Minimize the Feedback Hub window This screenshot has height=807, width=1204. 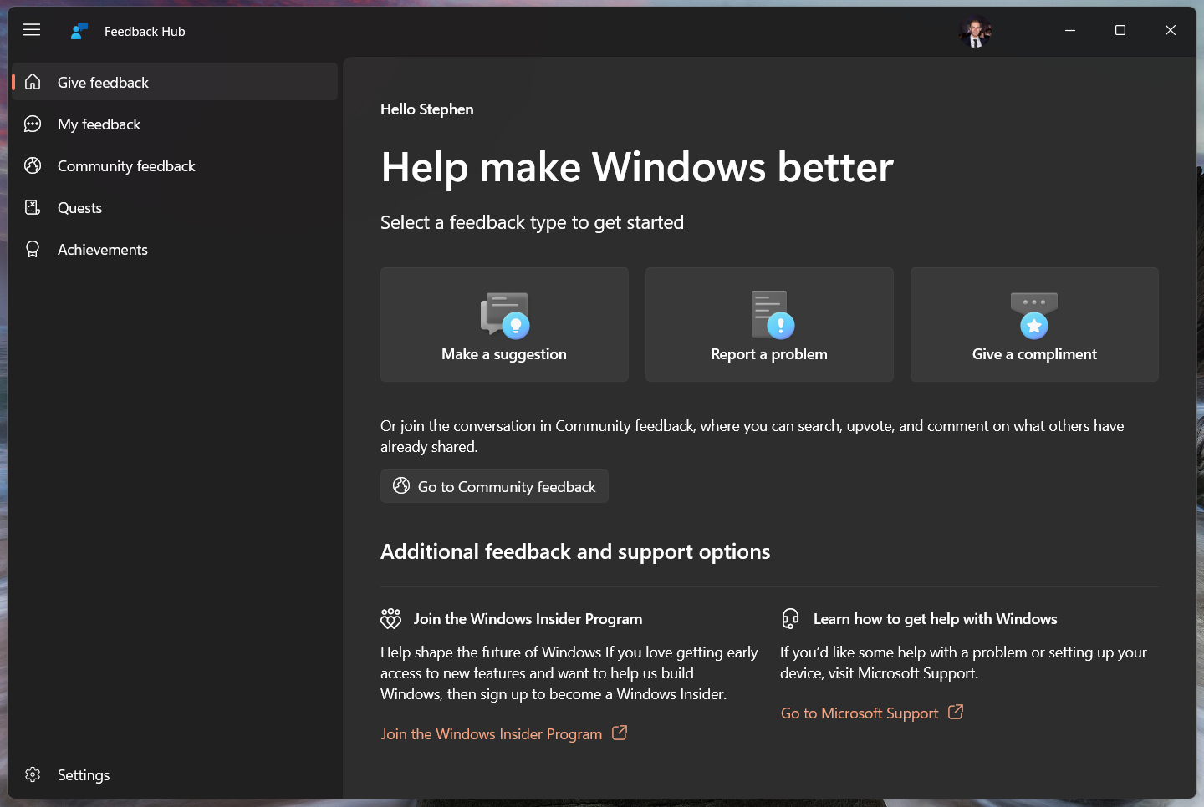1070,31
